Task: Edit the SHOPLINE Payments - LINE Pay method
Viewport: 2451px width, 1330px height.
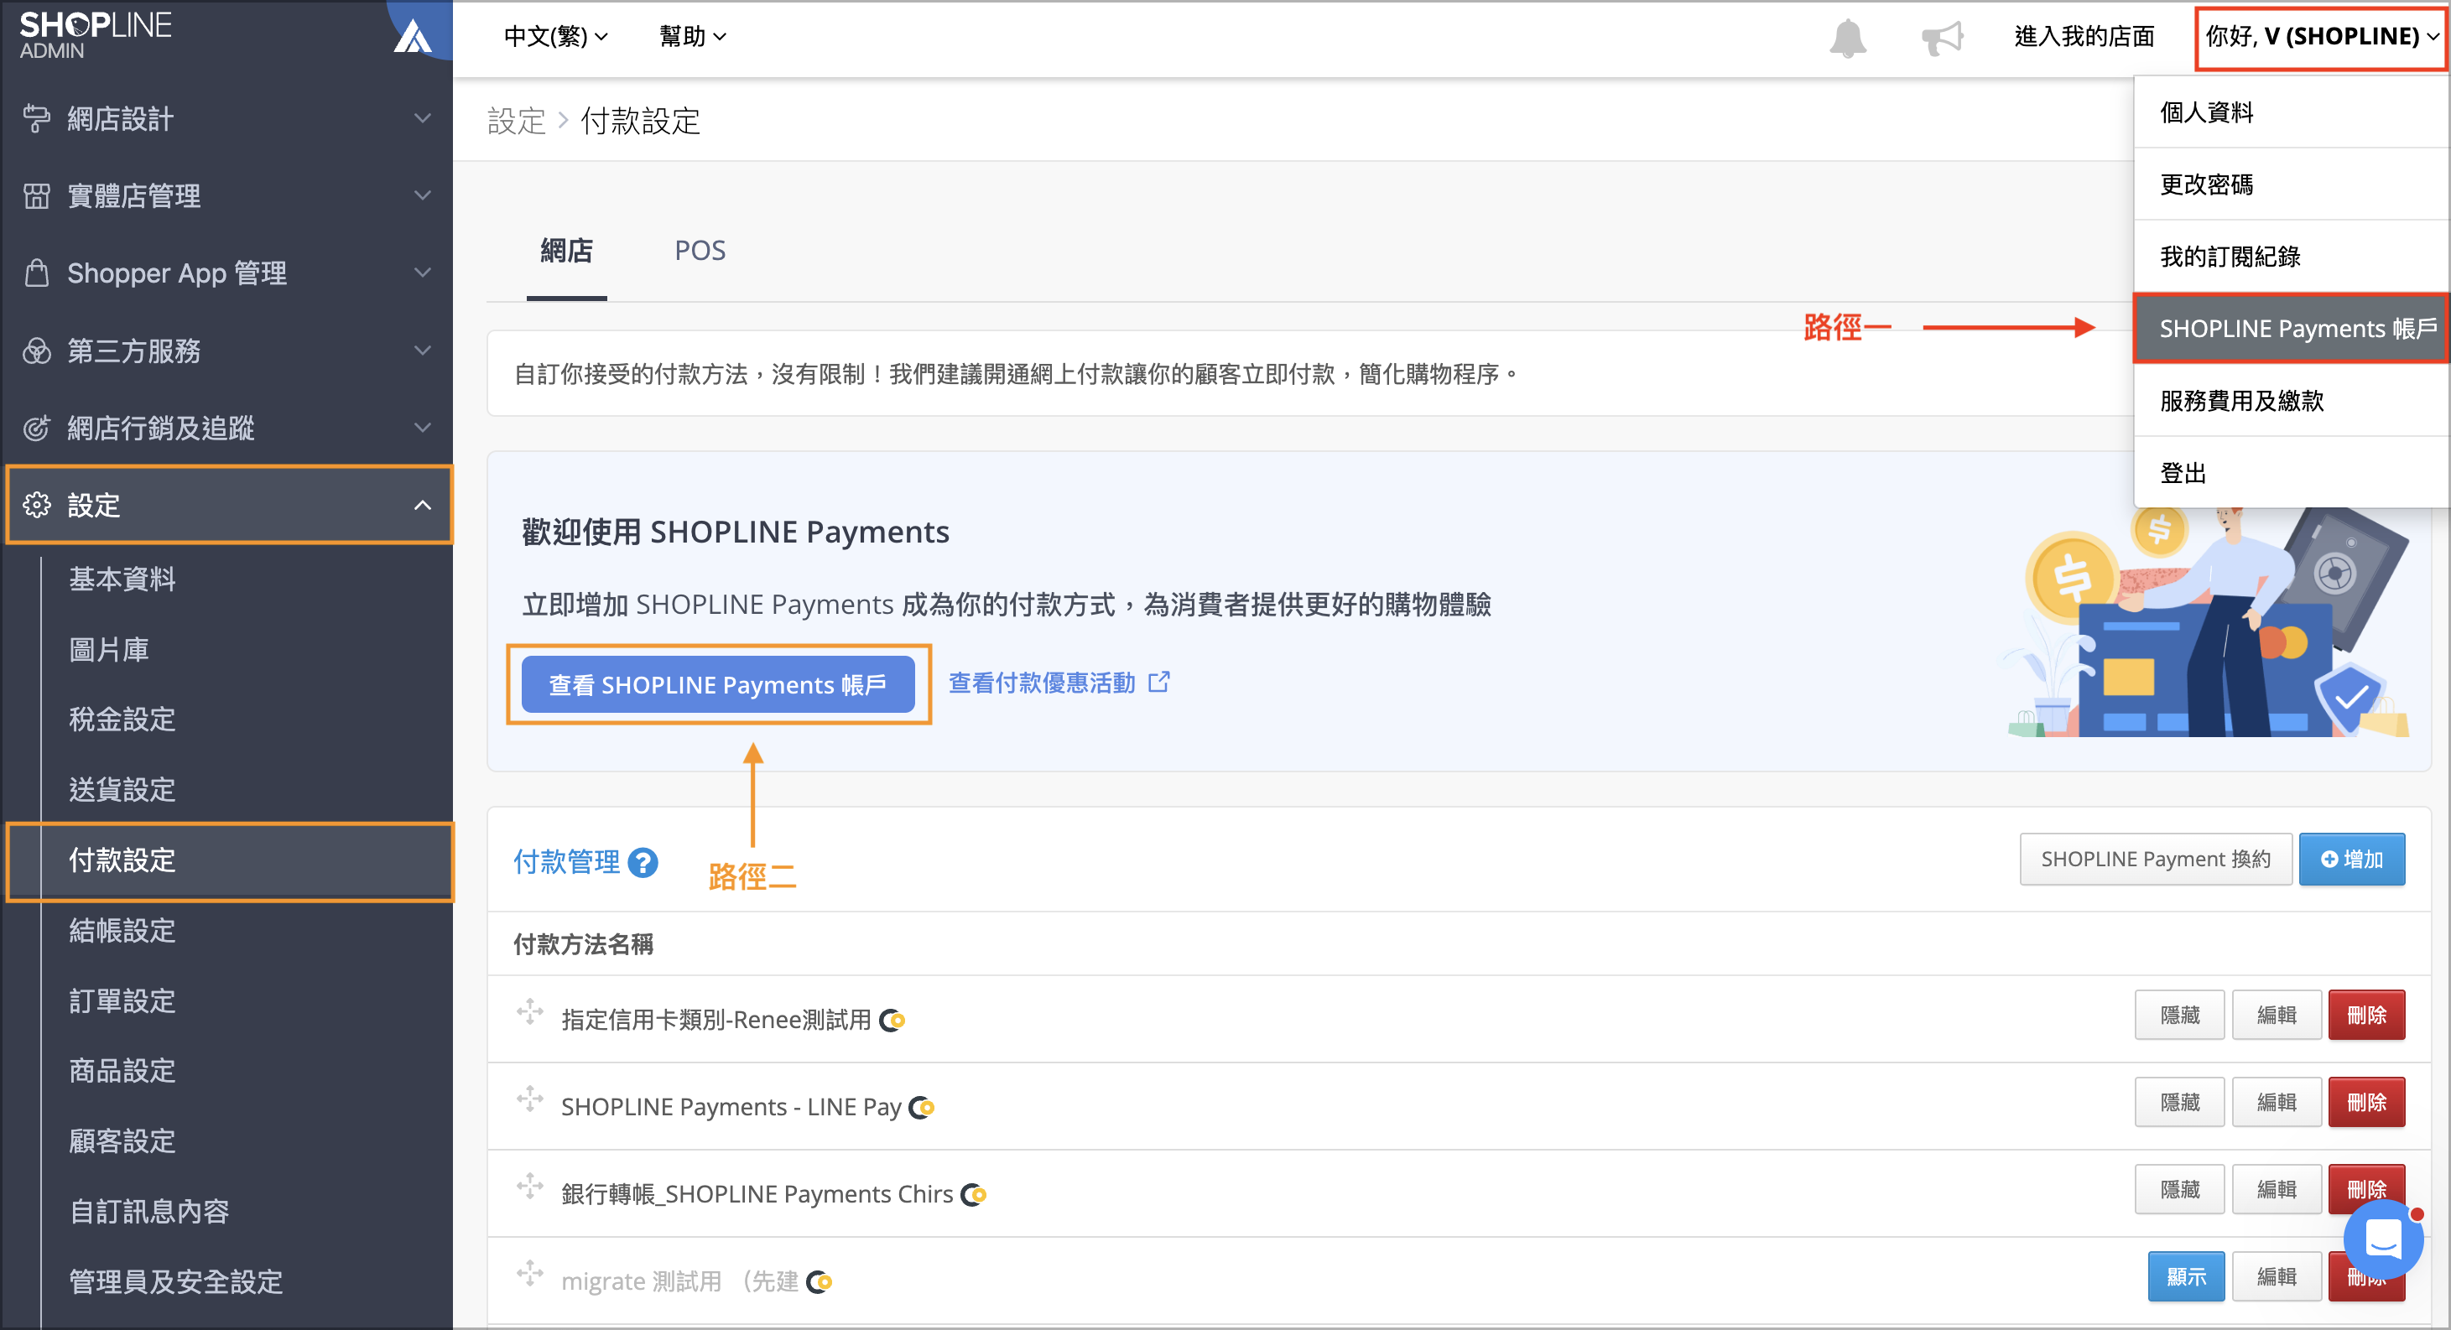Action: coord(2276,1103)
